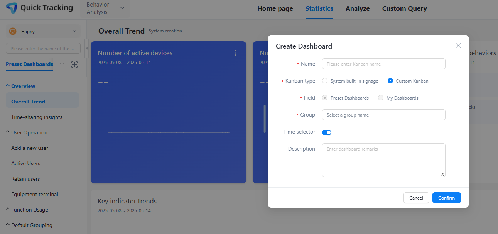Select System built-in signage radio option
The width and height of the screenshot is (498, 234).
click(x=325, y=81)
